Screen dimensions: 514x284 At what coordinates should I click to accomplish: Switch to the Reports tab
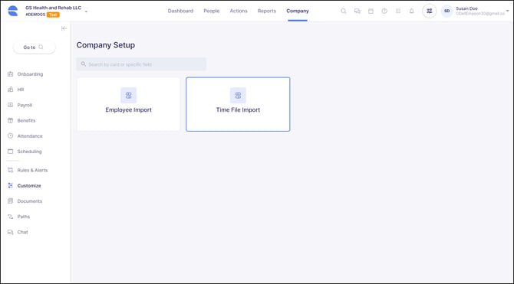(267, 11)
